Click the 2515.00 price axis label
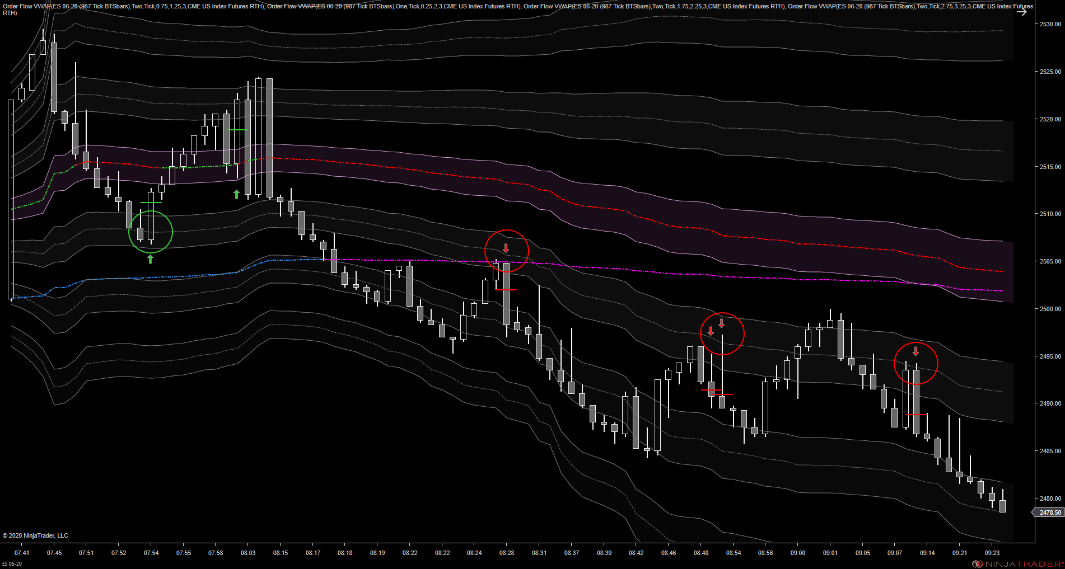Screen dimensions: 1065x569 click(1050, 167)
